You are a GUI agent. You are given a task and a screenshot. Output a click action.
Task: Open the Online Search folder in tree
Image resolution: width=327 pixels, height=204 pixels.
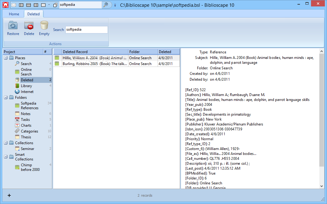[26, 72]
